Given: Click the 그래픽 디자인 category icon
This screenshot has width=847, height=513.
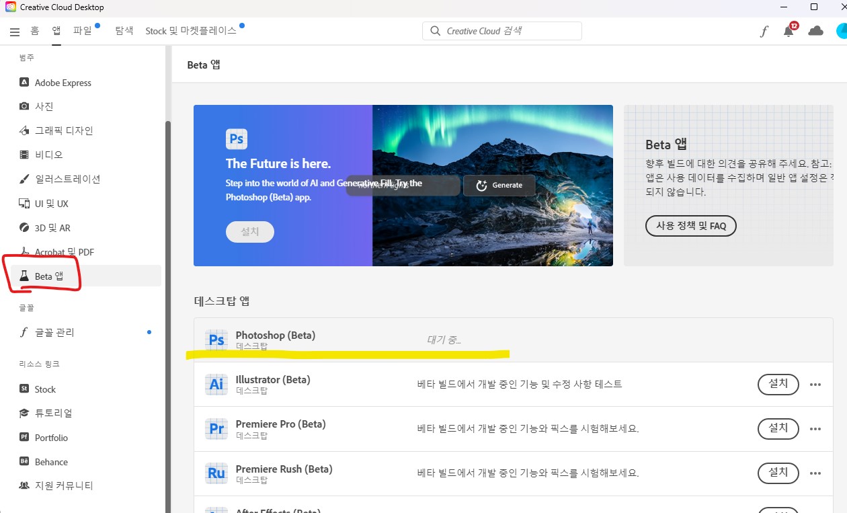Looking at the screenshot, I should (x=24, y=130).
